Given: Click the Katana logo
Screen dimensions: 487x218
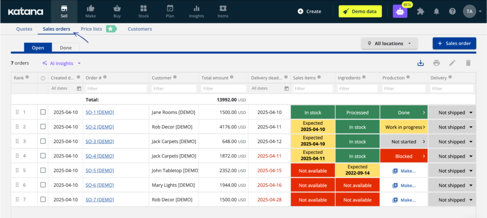Looking at the screenshot, I should [x=25, y=11].
